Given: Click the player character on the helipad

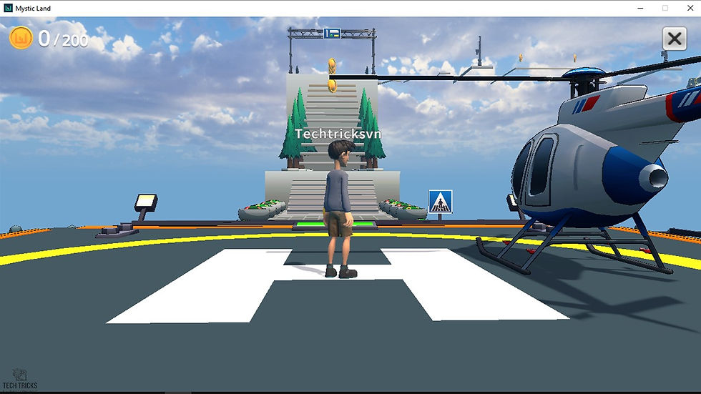Looking at the screenshot, I should 340,209.
